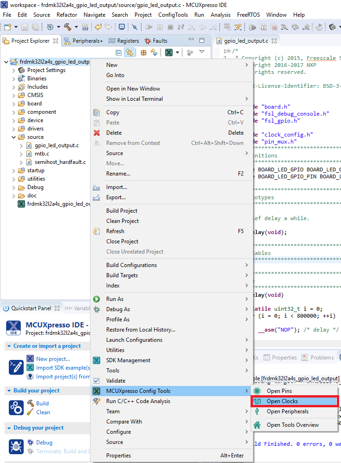The width and height of the screenshot is (341, 463).
Task: Expand the drivers folder in project tree
Action: (x=13, y=129)
